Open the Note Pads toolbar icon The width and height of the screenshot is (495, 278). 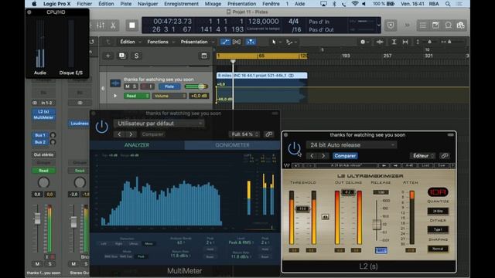point(435,25)
